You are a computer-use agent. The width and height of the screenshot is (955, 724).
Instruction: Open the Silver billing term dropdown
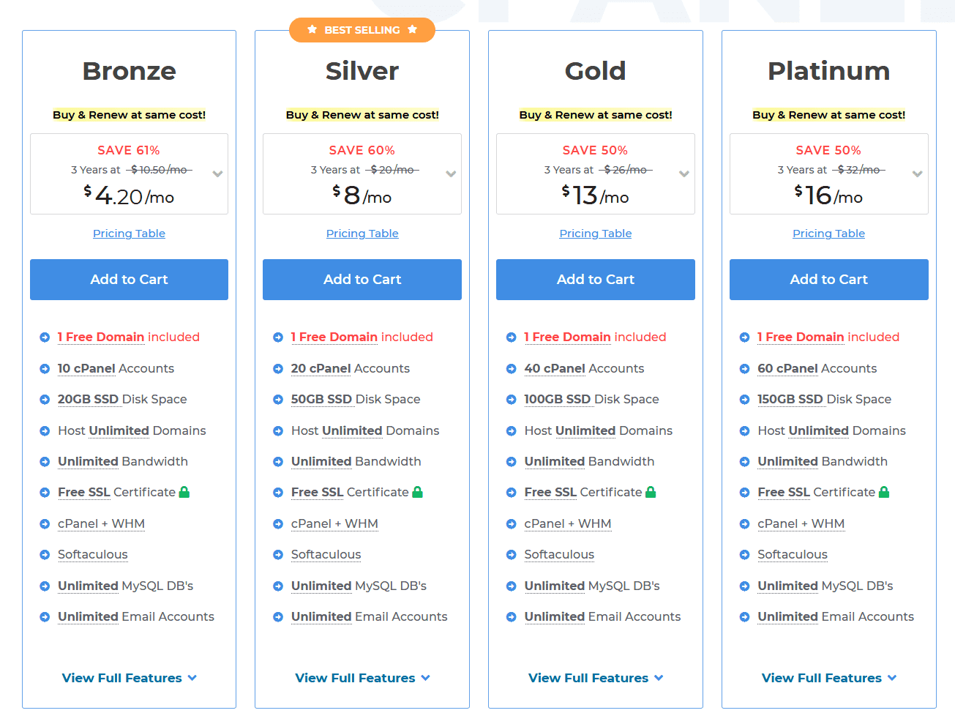(x=362, y=173)
